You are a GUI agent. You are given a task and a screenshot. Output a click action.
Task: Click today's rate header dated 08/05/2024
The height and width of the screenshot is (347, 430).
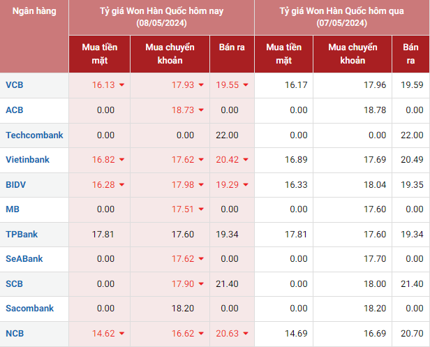coord(161,17)
